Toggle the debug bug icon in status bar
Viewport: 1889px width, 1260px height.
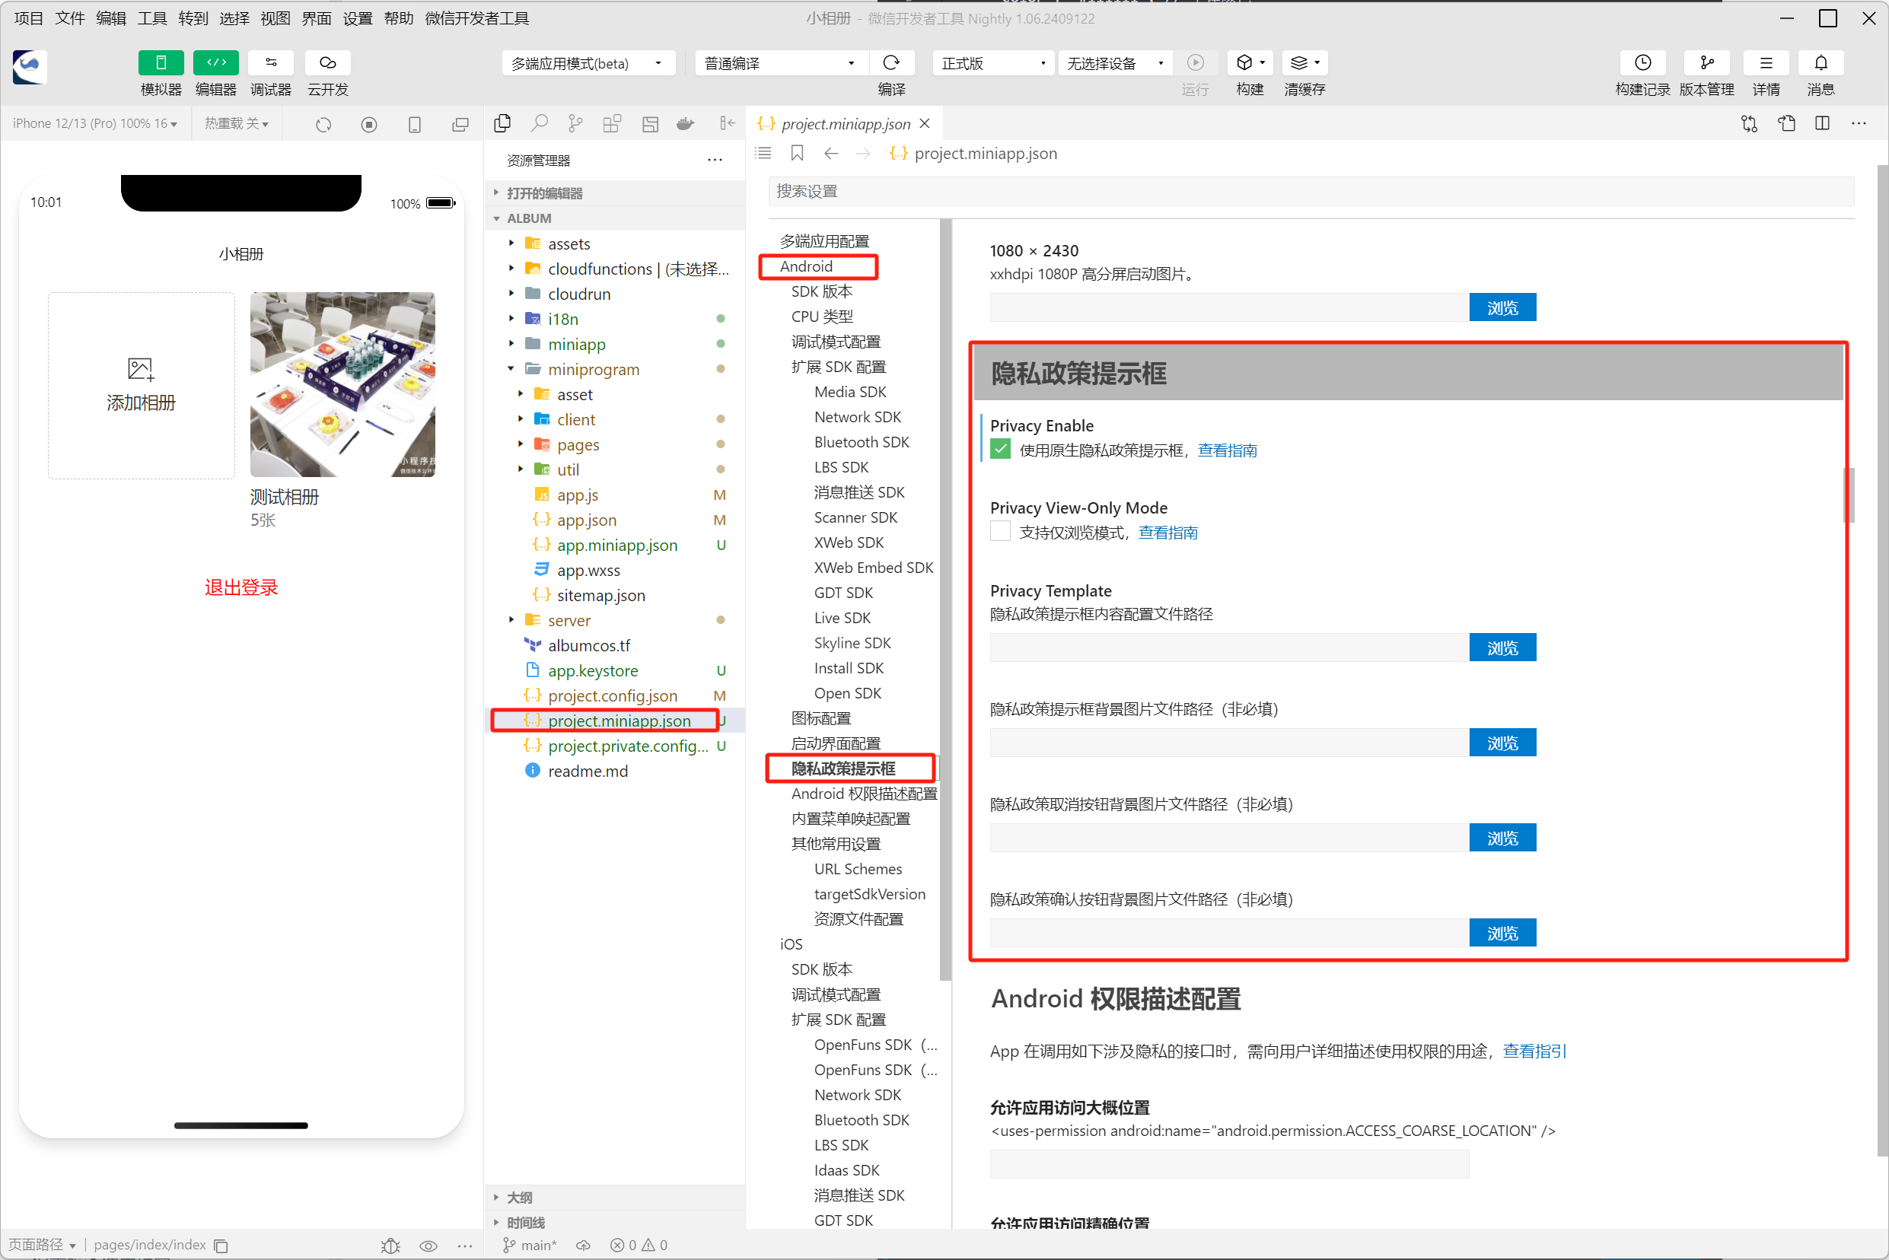pyautogui.click(x=390, y=1245)
